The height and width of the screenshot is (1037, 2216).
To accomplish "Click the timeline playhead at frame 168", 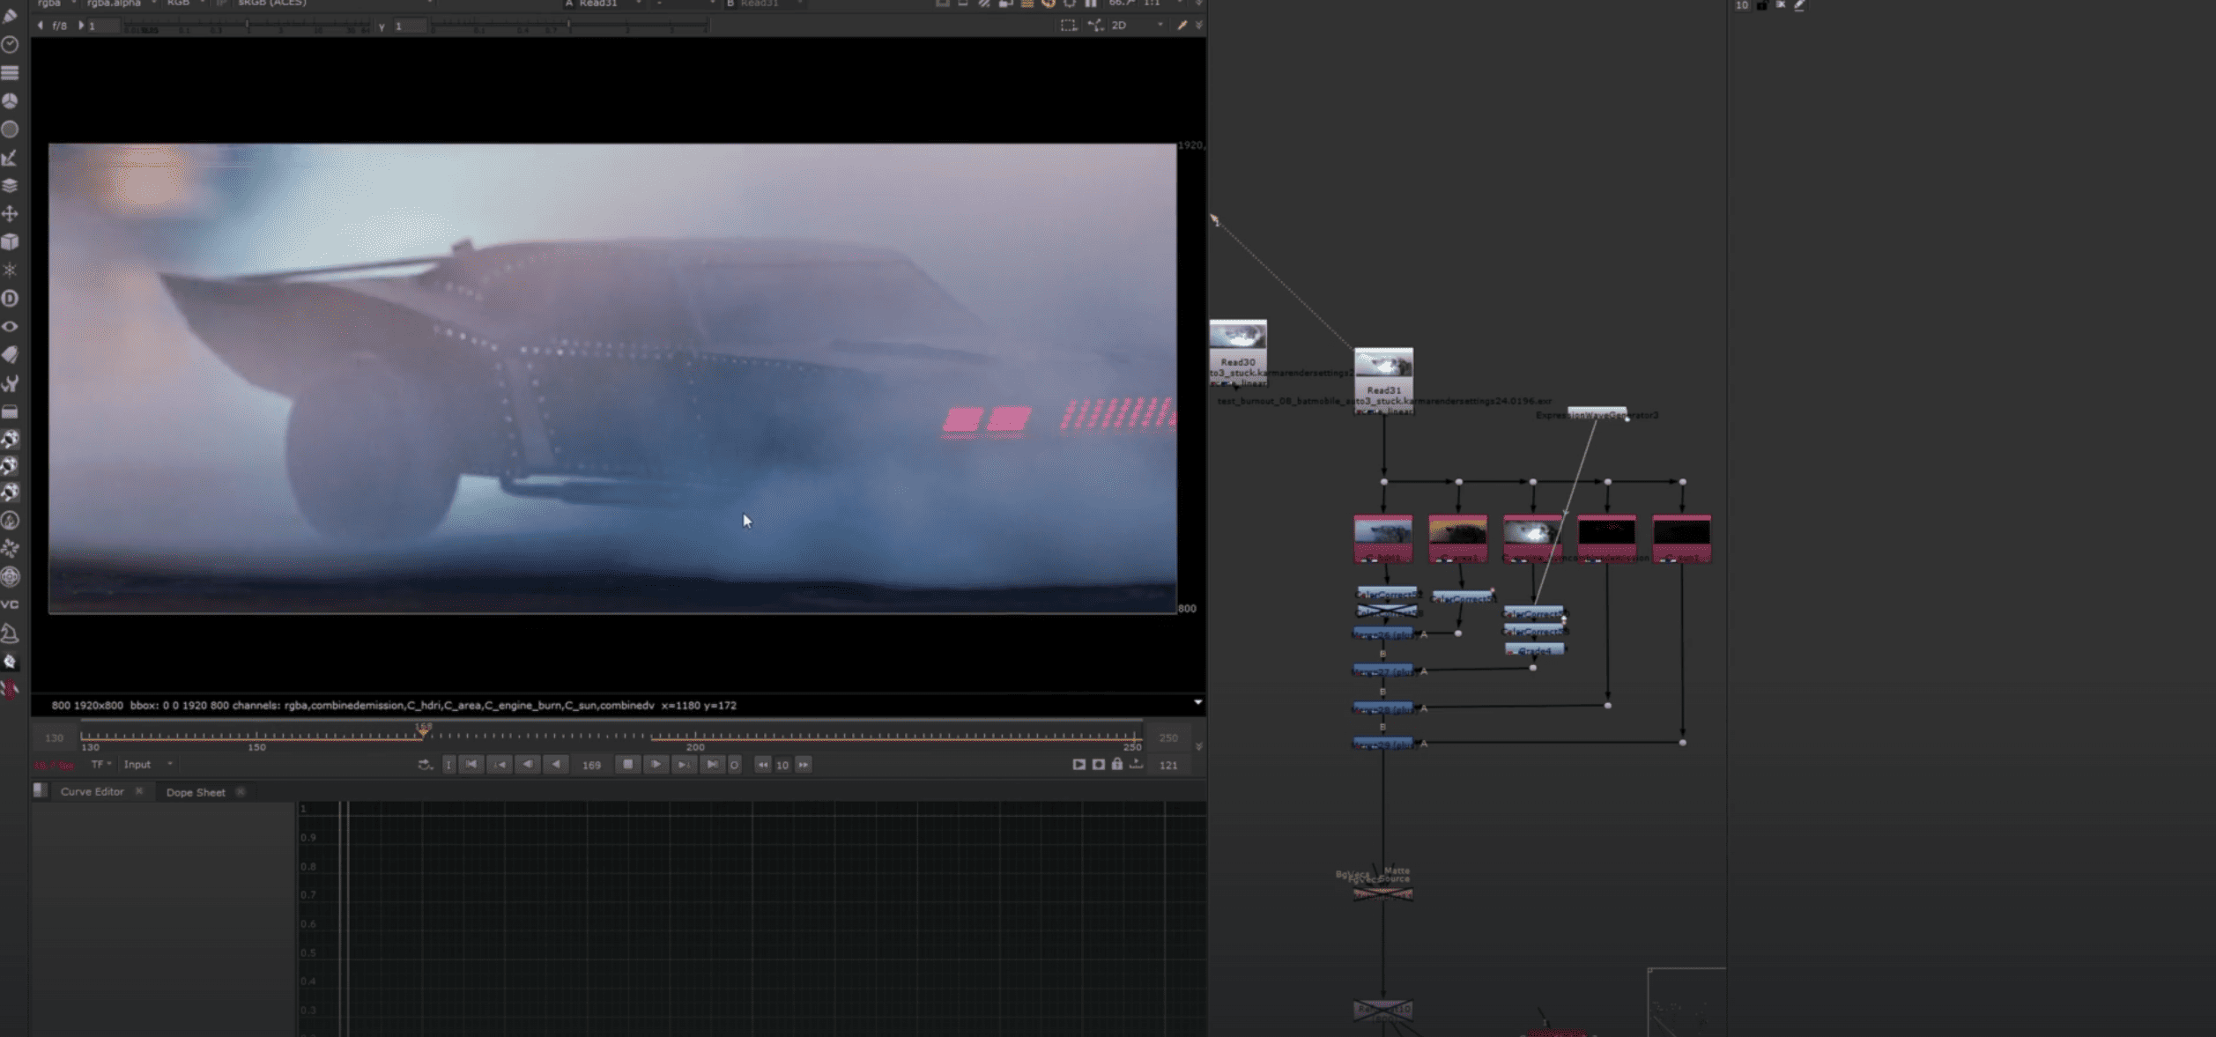I will tap(423, 731).
